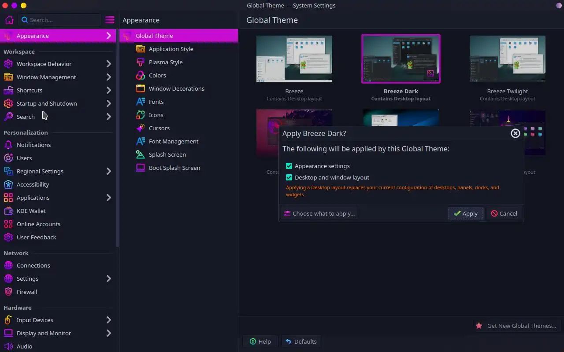Click the Accessibility icon
This screenshot has width=564, height=352.
[8, 184]
